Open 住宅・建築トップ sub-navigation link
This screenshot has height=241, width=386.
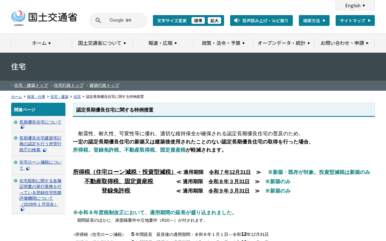tap(31, 85)
